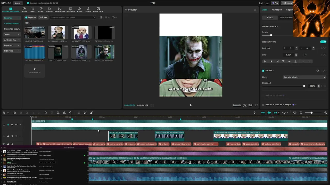The image size is (330, 185).
Task: Click the Generar con IA tile
Action: [x=35, y=71]
